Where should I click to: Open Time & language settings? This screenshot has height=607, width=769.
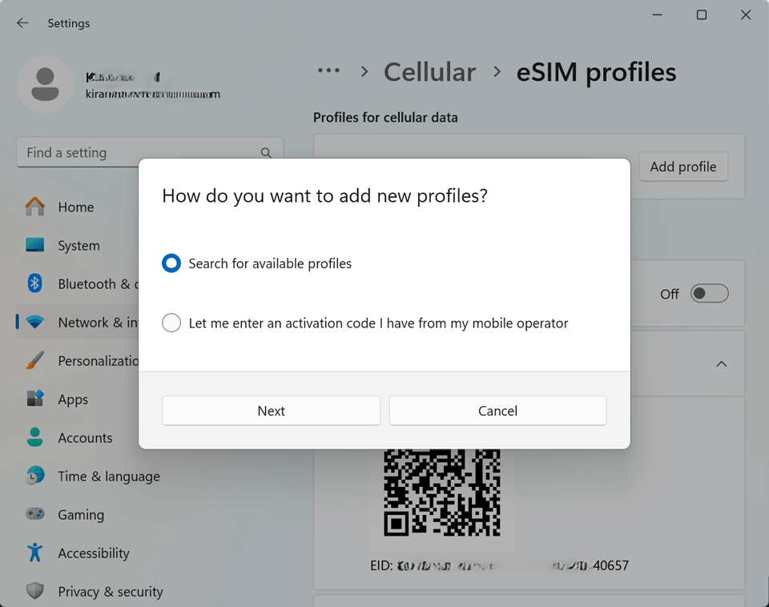click(x=35, y=476)
